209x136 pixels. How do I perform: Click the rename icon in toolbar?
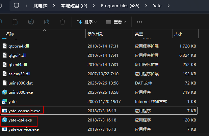point(31,22)
